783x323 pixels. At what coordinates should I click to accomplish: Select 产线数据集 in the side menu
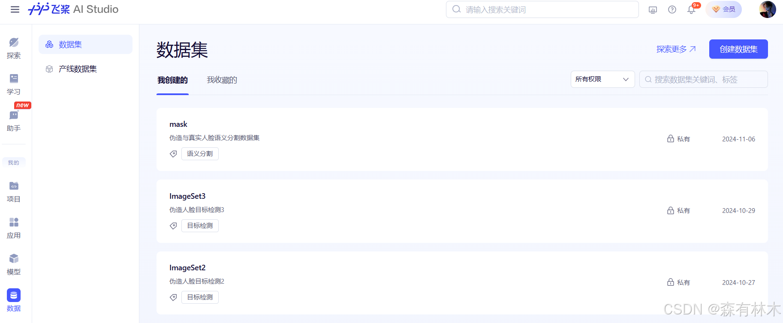coord(85,69)
